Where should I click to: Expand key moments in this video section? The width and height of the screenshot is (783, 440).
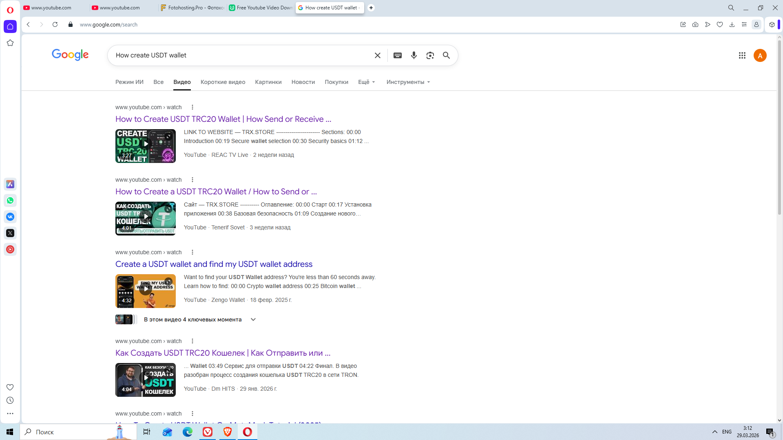(253, 319)
